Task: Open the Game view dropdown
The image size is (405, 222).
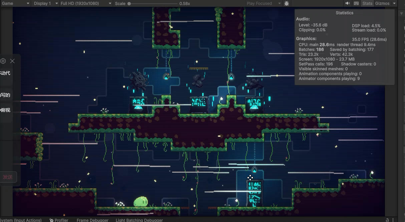Action: point(15,3)
